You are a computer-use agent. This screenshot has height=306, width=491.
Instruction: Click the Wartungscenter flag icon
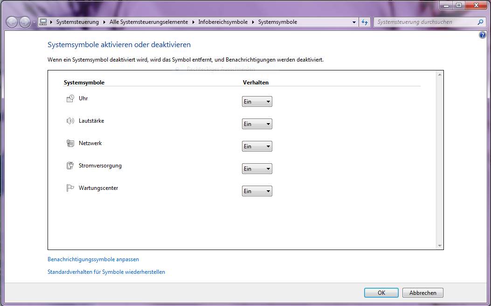tap(70, 188)
